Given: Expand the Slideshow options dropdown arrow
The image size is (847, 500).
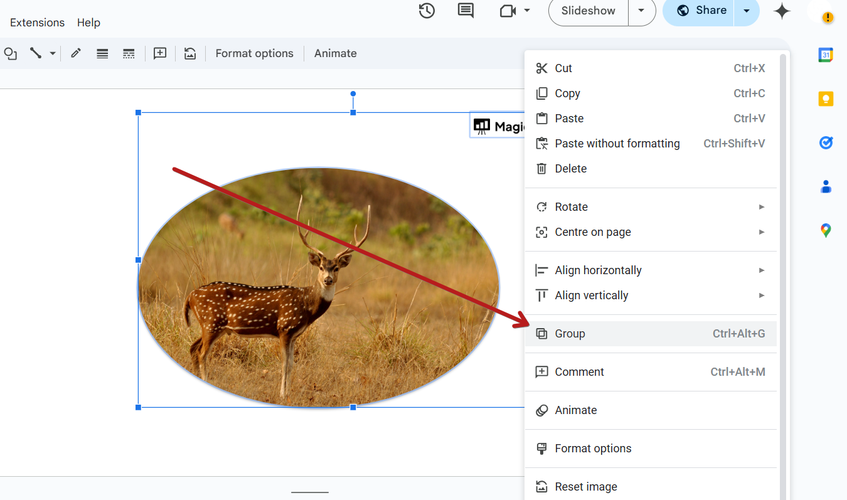Looking at the screenshot, I should pos(641,11).
